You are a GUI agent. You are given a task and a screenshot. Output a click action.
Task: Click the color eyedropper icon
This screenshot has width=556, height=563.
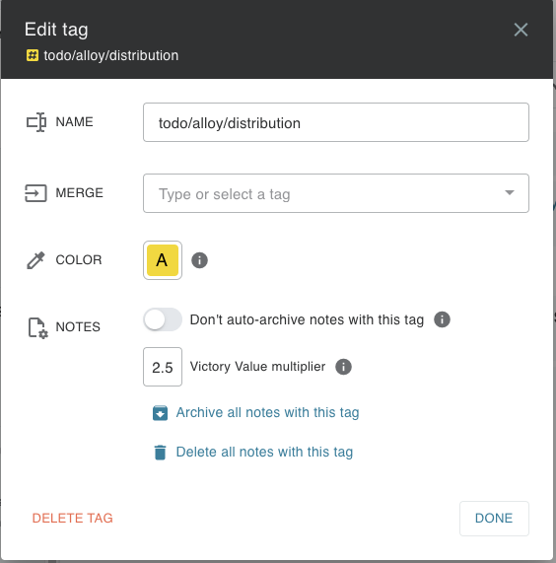(35, 260)
